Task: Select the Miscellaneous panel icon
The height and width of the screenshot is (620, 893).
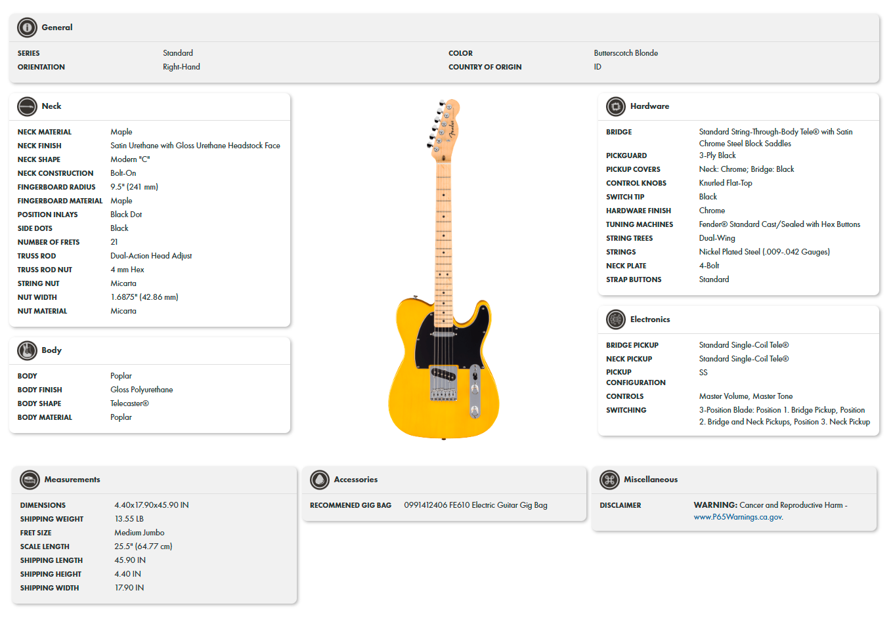Action: tap(609, 480)
